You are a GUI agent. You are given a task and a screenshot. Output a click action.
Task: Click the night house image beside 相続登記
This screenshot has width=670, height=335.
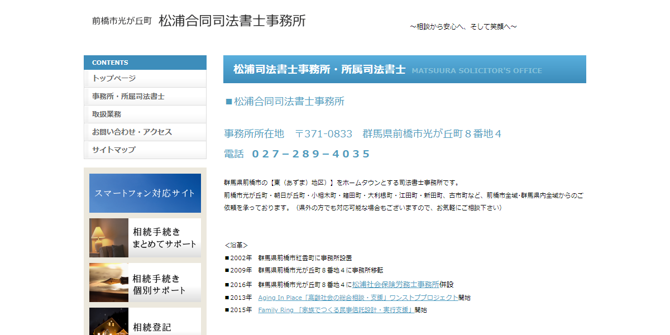coord(109,323)
